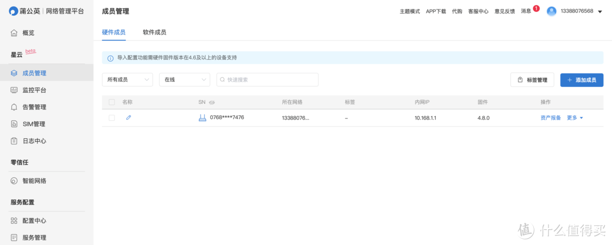
Task: Click the 监控平台 monitor icon
Action: (14, 90)
